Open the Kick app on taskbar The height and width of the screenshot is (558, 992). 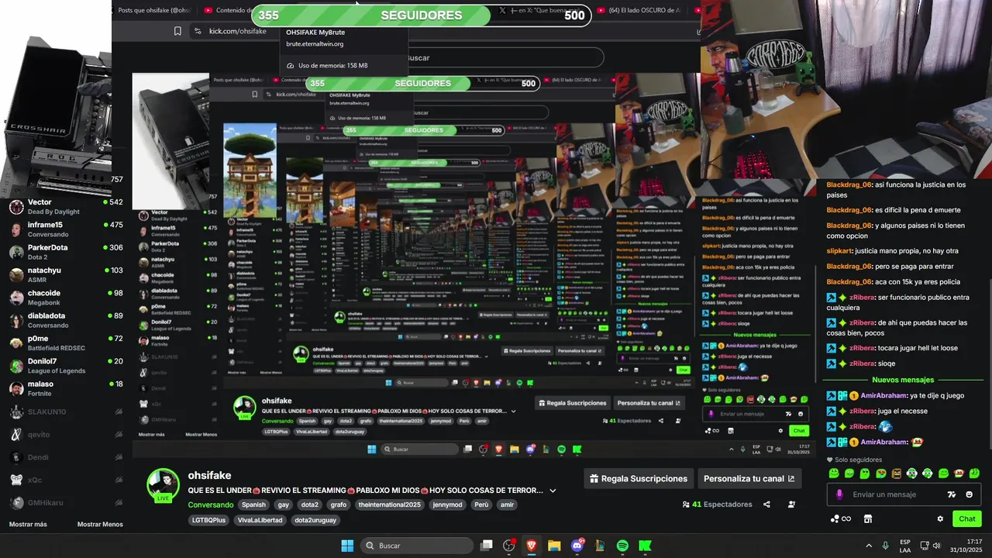pos(645,546)
